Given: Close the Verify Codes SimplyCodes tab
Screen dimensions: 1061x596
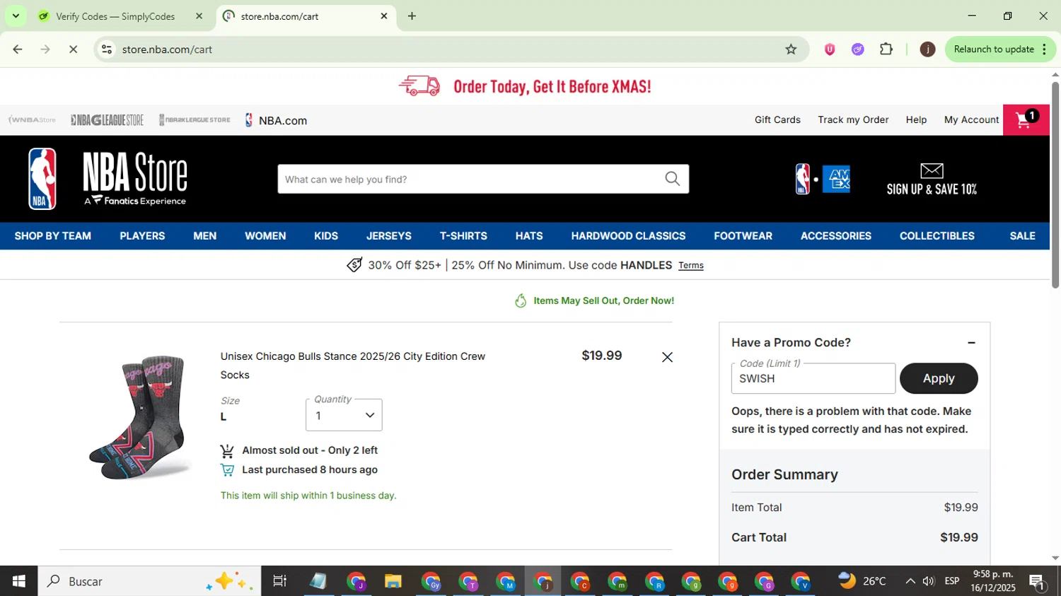Looking at the screenshot, I should click(x=199, y=16).
